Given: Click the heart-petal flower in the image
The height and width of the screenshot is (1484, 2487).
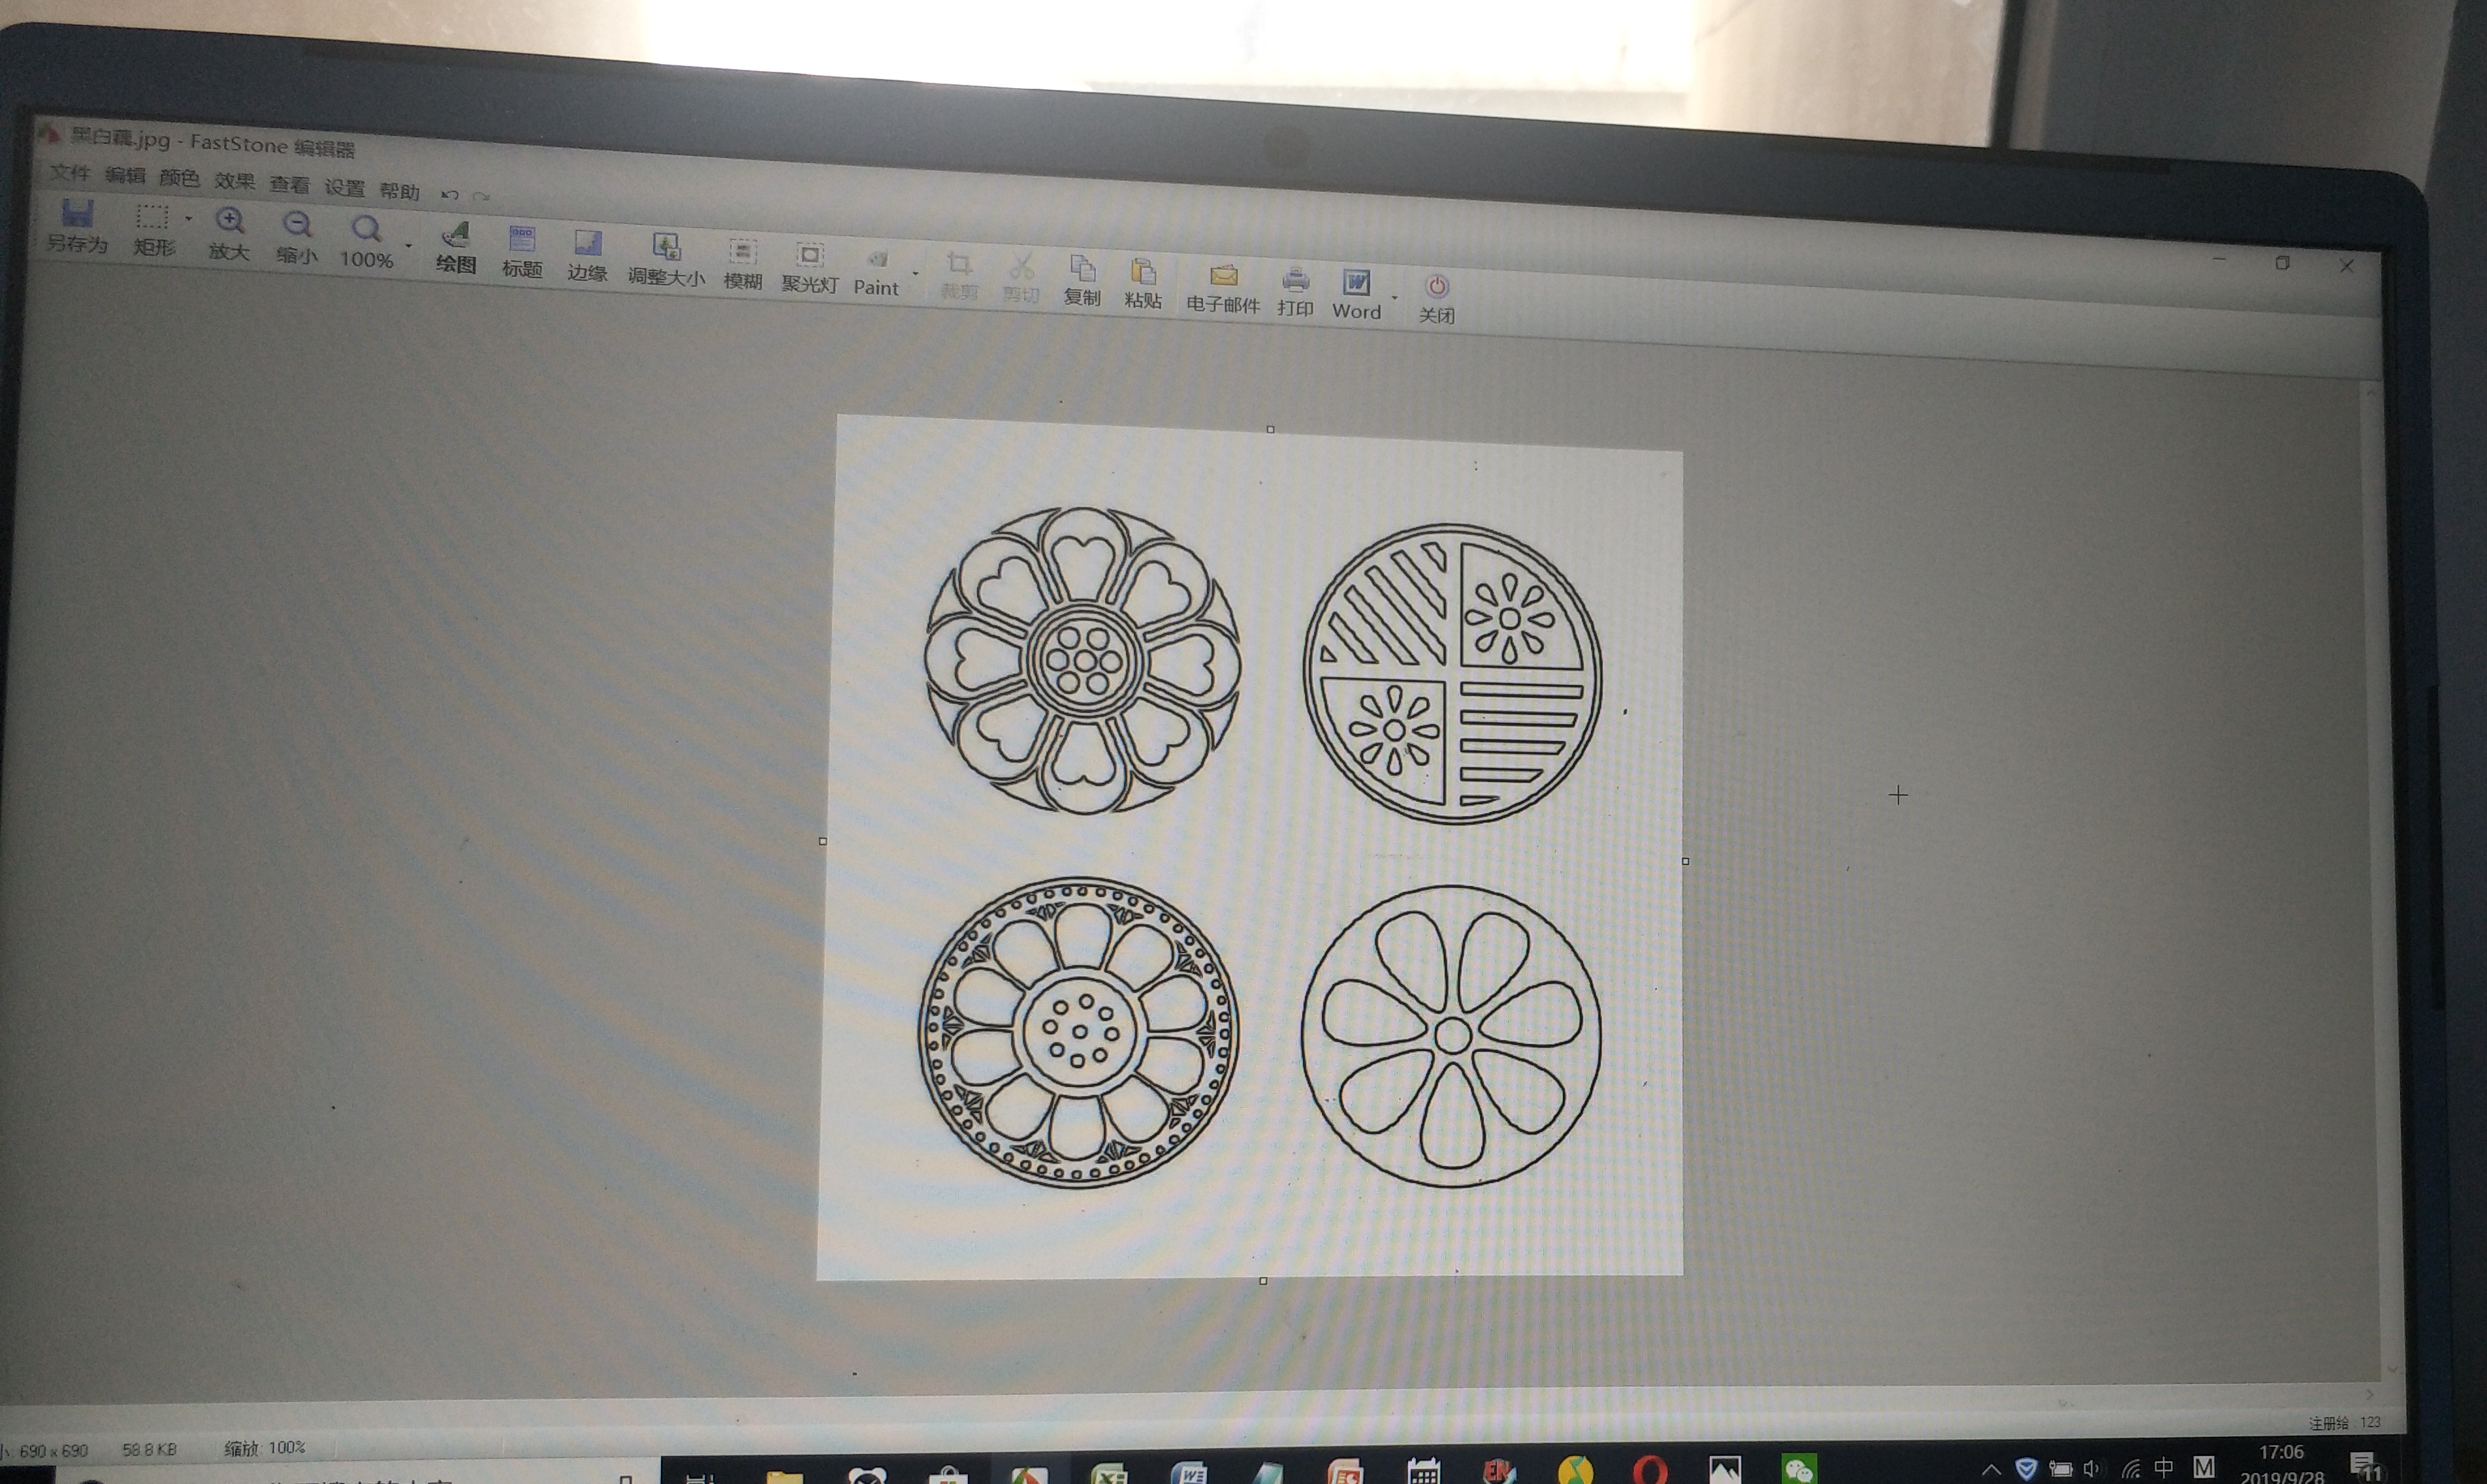Looking at the screenshot, I should tap(1083, 660).
